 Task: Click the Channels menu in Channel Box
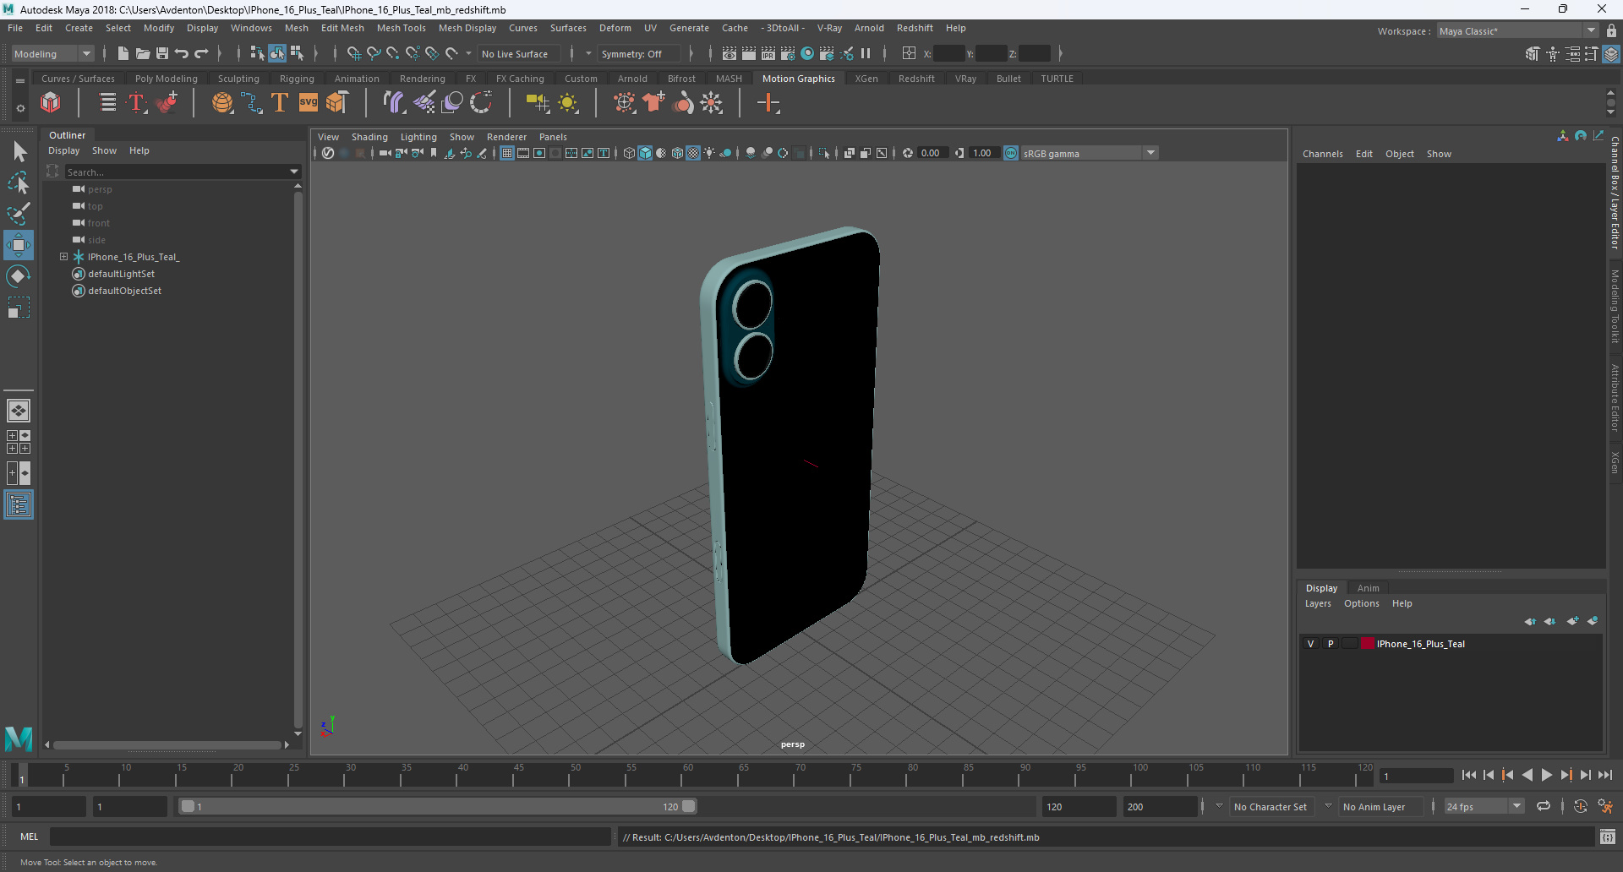click(1322, 154)
